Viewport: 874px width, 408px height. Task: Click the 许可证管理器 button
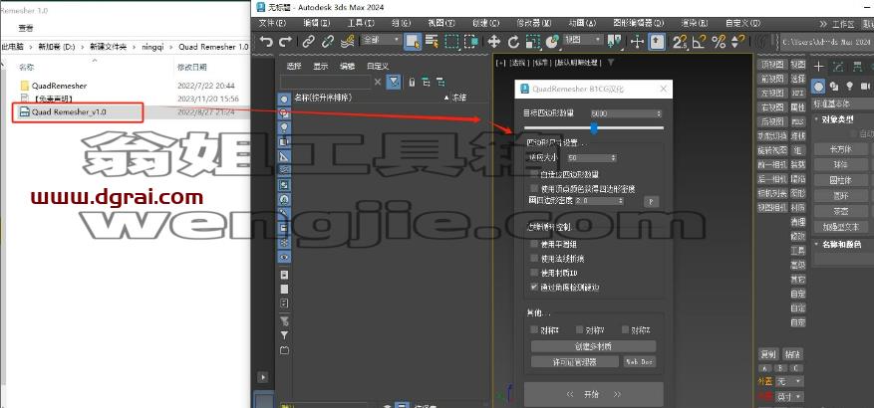point(575,362)
